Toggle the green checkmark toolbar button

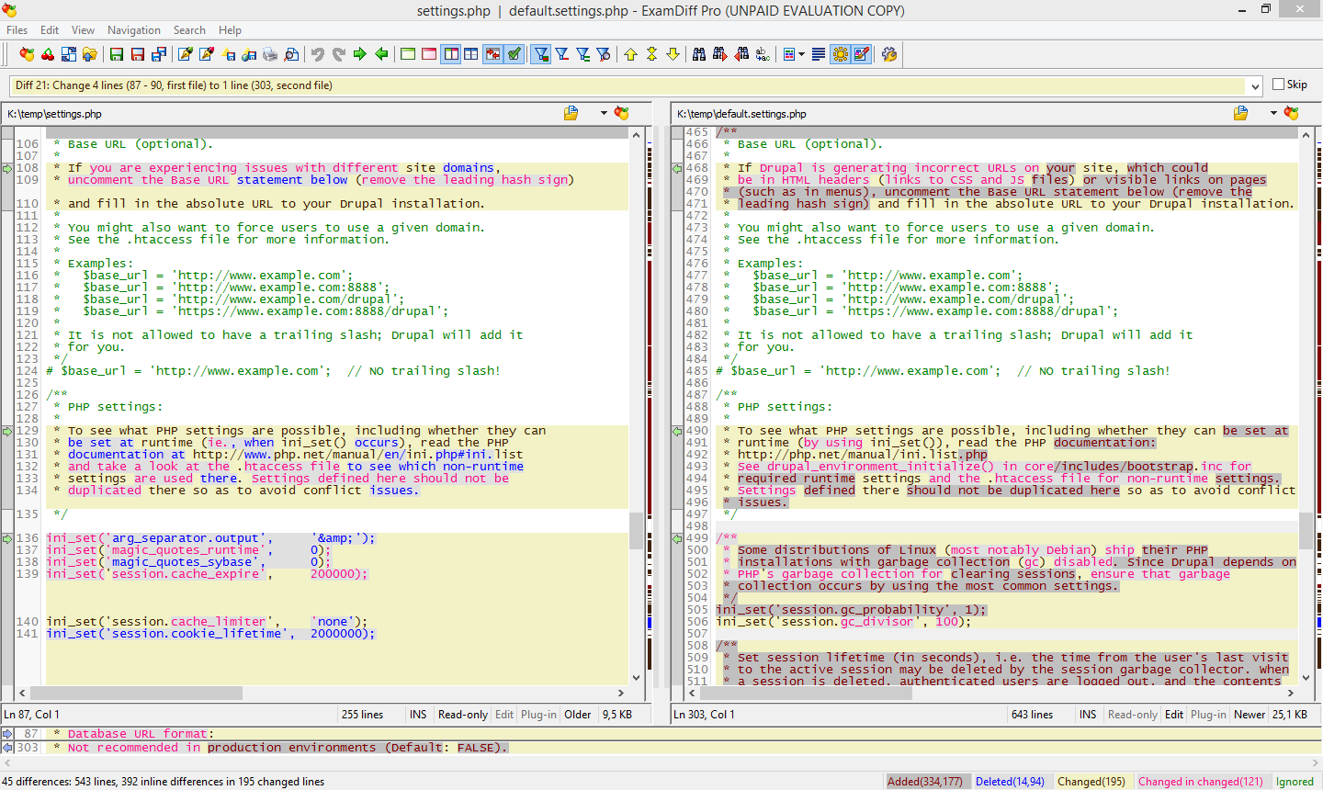514,55
